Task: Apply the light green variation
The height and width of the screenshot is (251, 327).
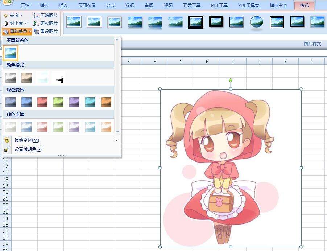Action: [x=58, y=127]
